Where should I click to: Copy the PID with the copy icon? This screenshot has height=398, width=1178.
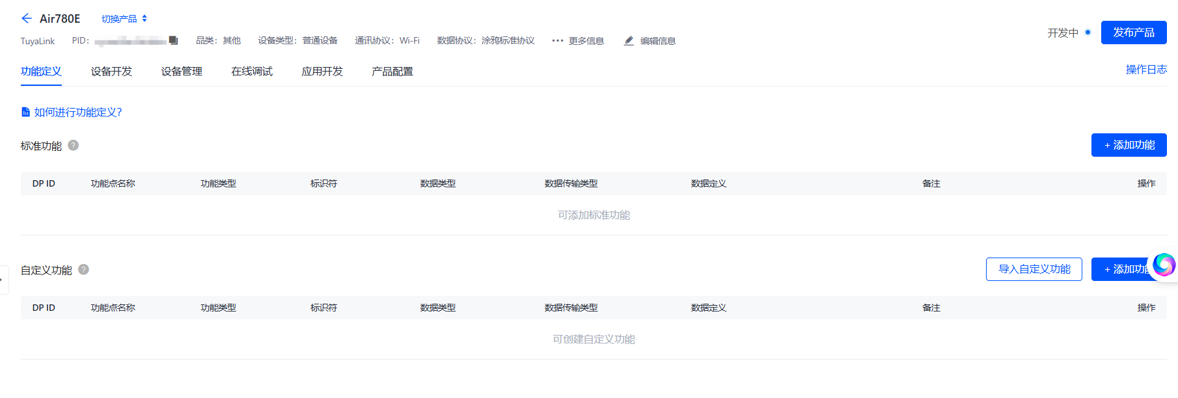coord(173,40)
